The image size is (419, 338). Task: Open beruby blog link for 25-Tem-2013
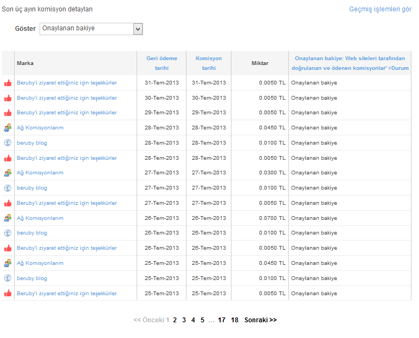point(32,278)
